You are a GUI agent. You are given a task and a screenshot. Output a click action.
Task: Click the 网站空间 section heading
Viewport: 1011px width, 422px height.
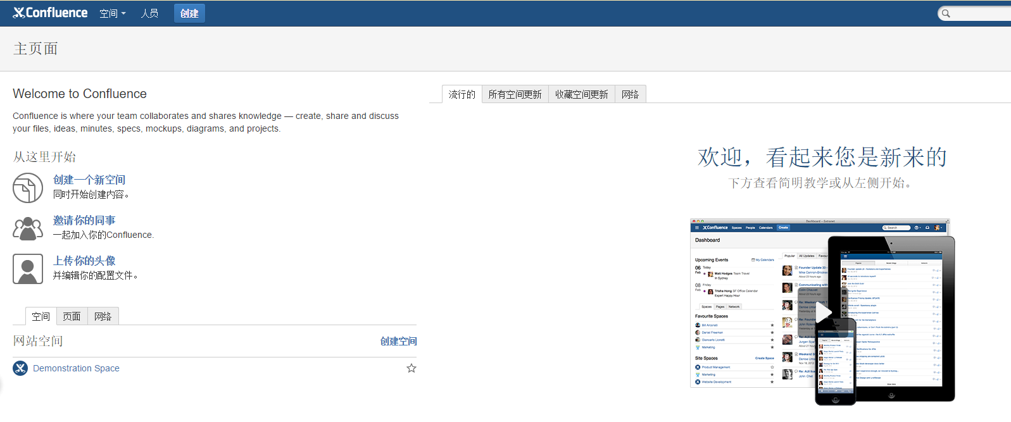(x=38, y=341)
